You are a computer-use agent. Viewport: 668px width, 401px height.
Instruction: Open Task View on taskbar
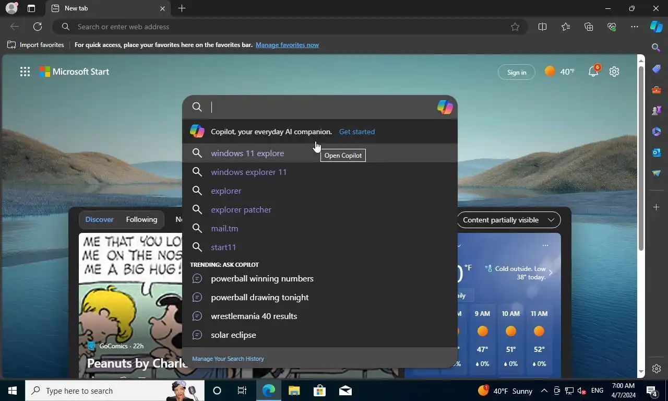click(242, 391)
